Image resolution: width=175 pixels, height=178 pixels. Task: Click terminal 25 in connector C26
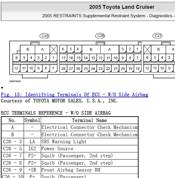86,69
